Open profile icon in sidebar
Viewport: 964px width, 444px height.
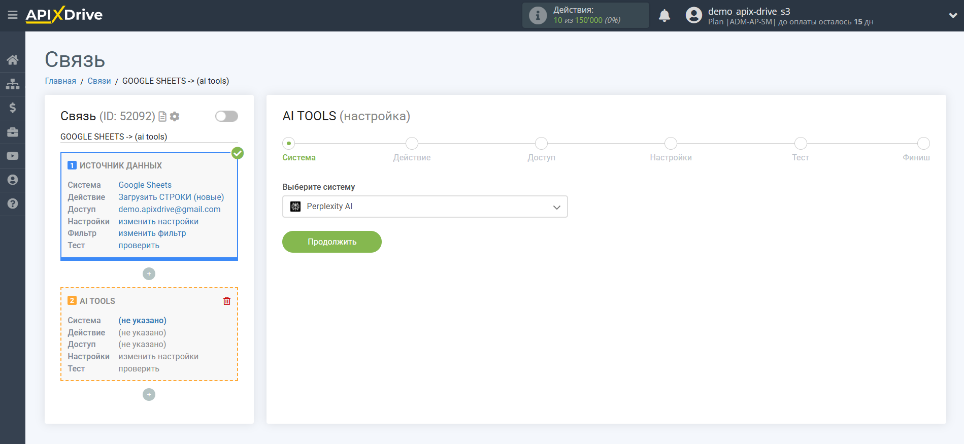tap(13, 180)
